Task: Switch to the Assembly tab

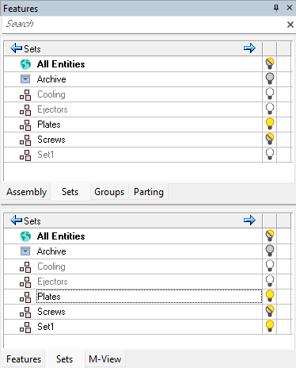Action: click(26, 192)
